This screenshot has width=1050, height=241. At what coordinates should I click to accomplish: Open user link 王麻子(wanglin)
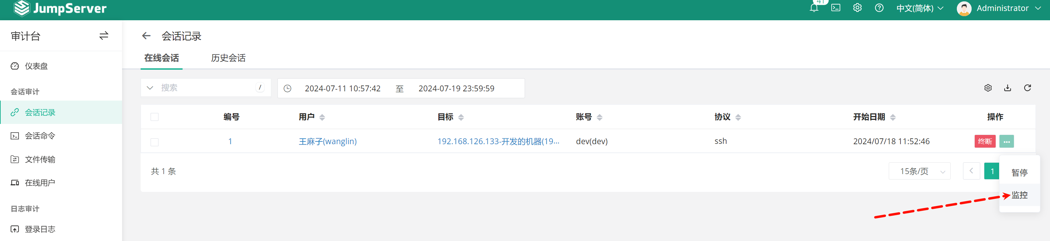click(327, 141)
